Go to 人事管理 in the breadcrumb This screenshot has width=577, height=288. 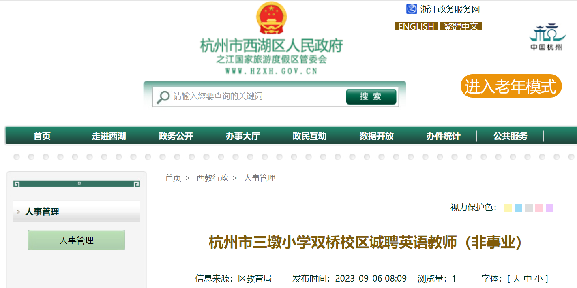[260, 178]
